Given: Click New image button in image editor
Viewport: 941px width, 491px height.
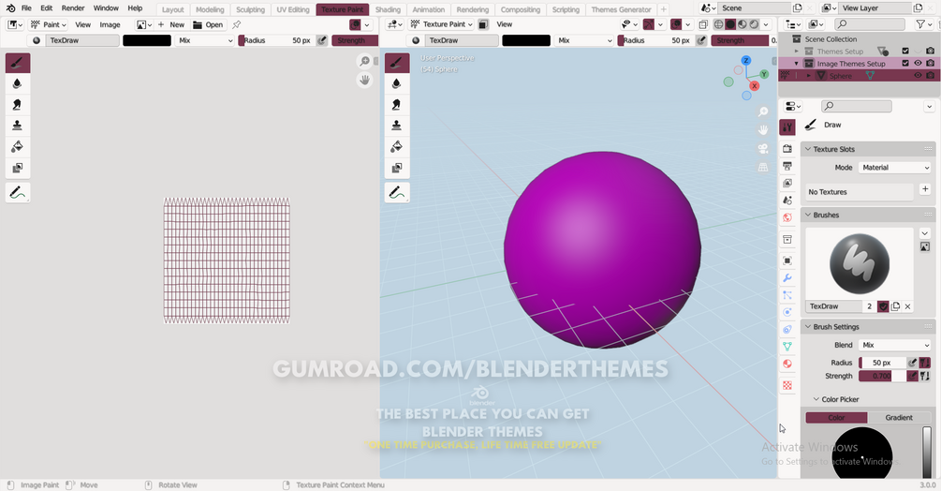Looking at the screenshot, I should point(171,24).
